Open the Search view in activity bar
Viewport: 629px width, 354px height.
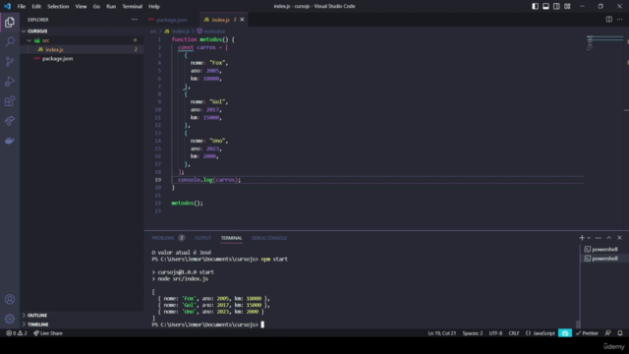[x=10, y=41]
